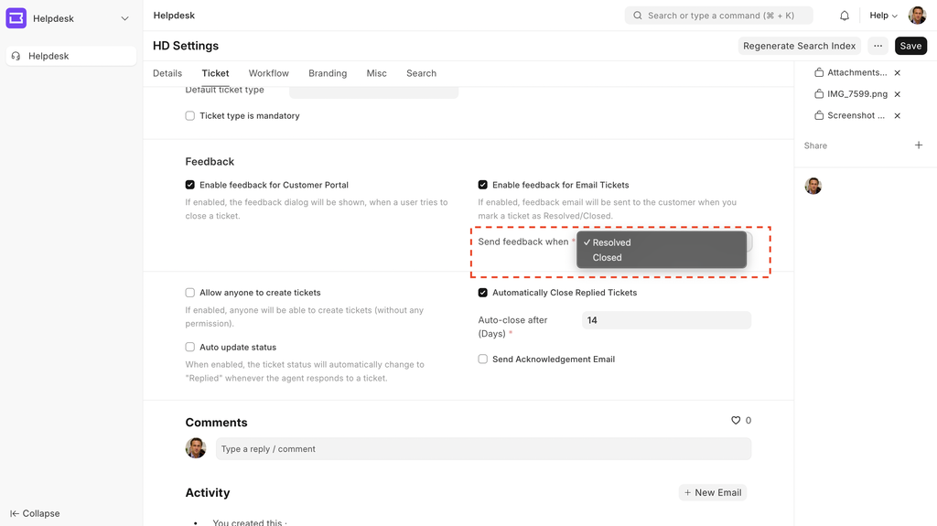Click the Save button
The height and width of the screenshot is (526, 937).
pyautogui.click(x=910, y=46)
